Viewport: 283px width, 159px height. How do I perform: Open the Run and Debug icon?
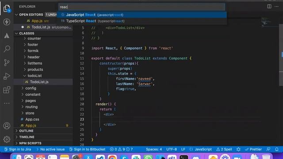pos(7,76)
